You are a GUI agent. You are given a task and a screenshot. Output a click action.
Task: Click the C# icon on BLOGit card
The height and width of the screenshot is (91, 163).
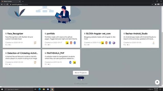(x=114, y=43)
